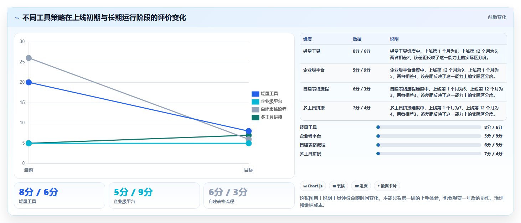This screenshot has height=223, width=521.
Task: Click the page title 不同工具策略在上线初期与长期运行阶段的评价变化
Action: [104, 18]
